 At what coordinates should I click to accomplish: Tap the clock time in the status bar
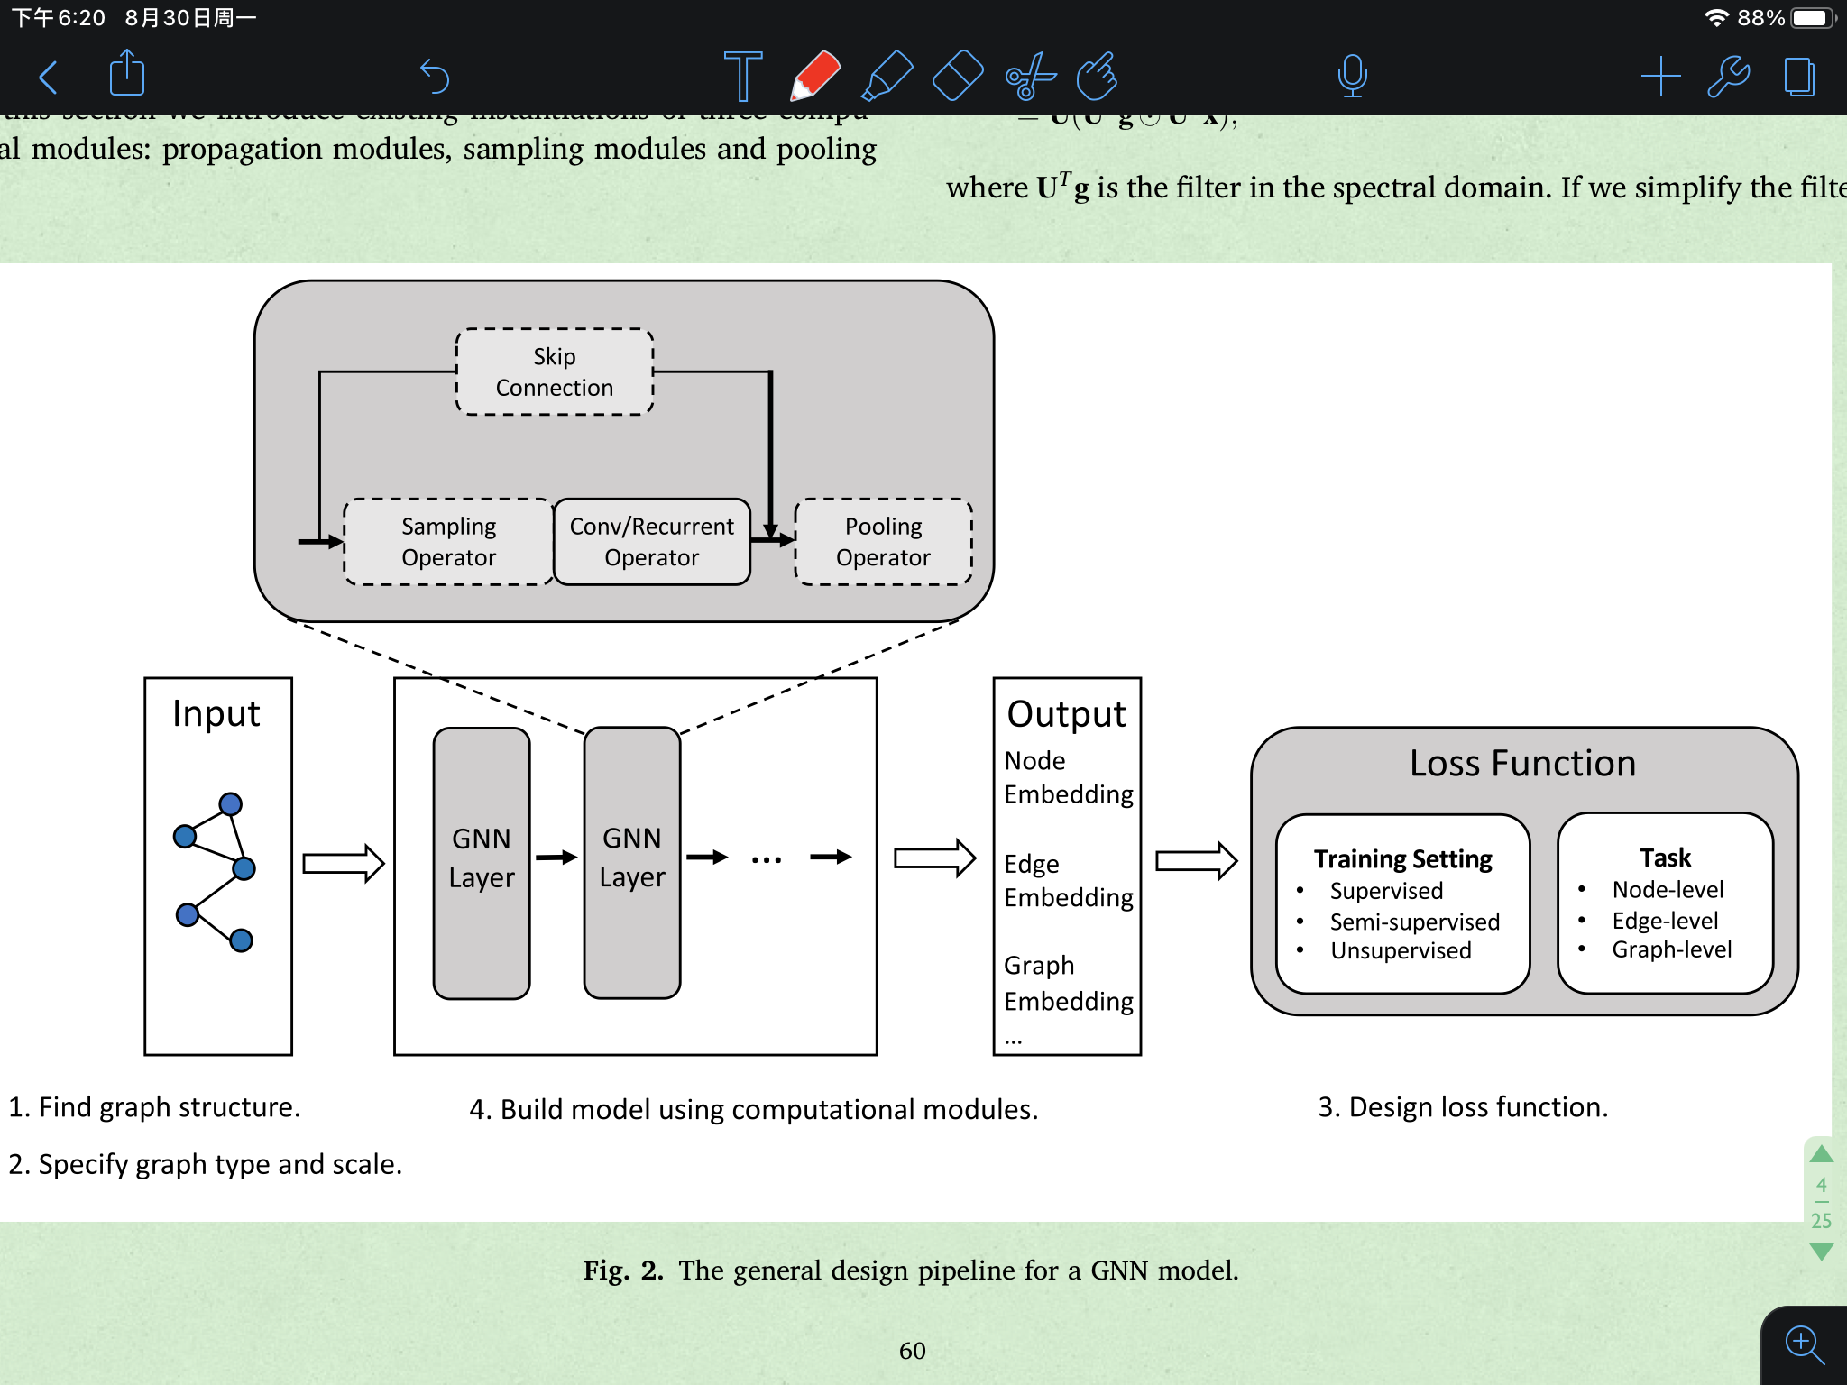coord(59,18)
